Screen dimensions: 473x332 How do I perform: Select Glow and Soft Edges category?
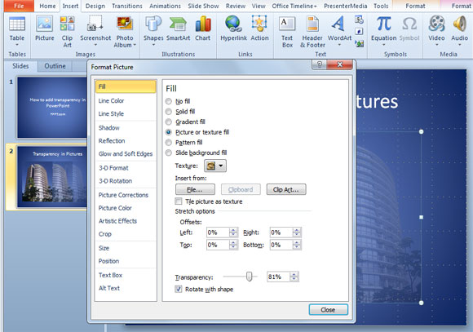(126, 154)
